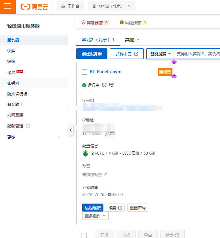This screenshot has width=220, height=238.
Task: Open the hamburger main menu
Action: [8, 6]
